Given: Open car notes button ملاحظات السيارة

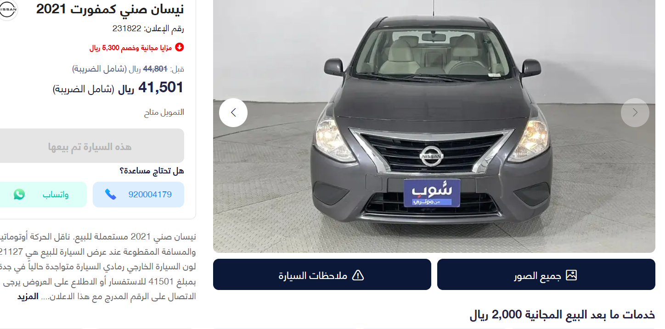Looking at the screenshot, I should pos(322,274).
